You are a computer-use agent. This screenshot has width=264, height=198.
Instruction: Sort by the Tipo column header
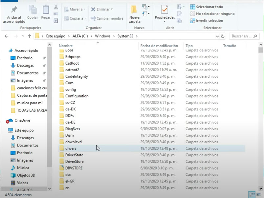[189, 46]
